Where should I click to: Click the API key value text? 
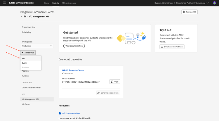(81, 82)
